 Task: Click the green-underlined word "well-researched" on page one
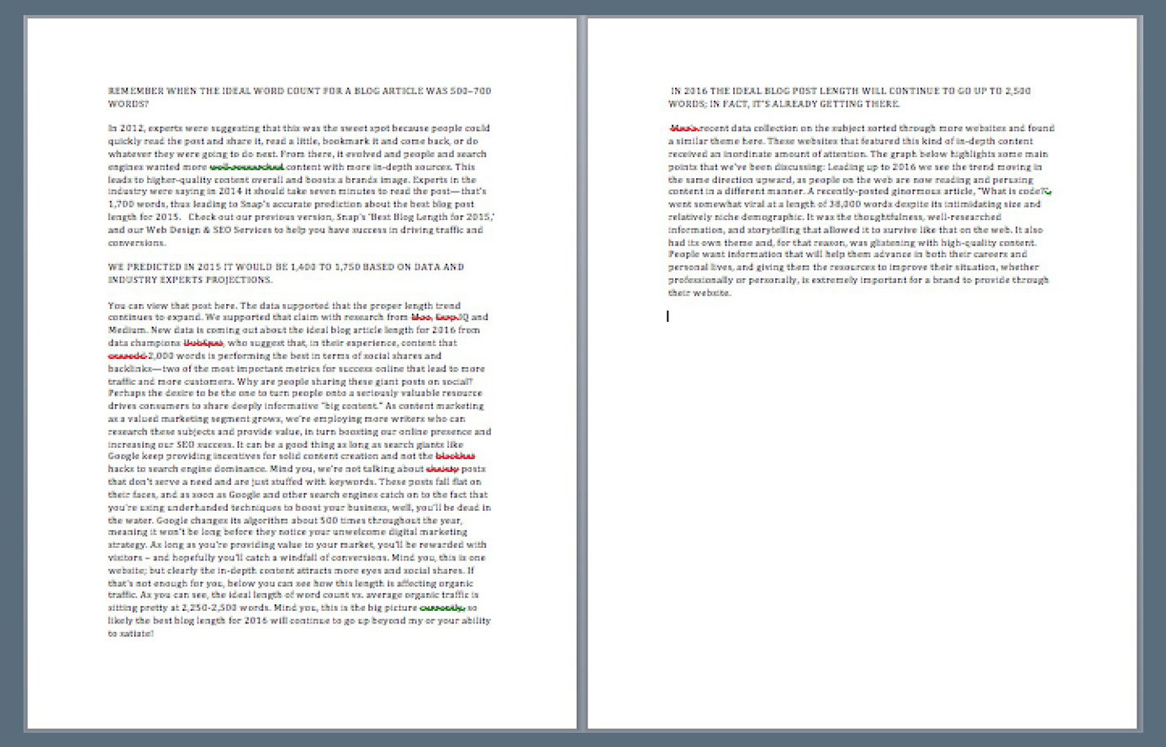246,166
